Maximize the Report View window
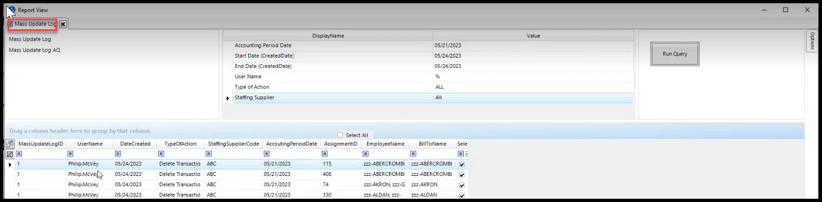This screenshot has height=202, width=822. tap(785, 10)
